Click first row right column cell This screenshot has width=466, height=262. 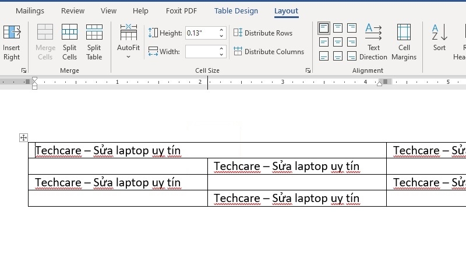(426, 150)
